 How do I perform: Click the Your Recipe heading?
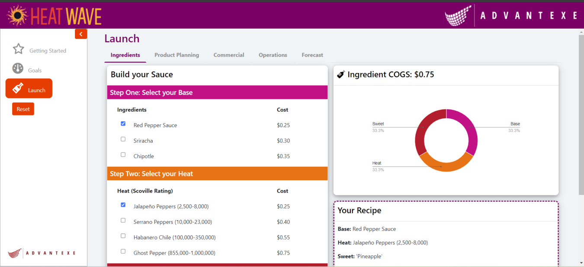pos(359,210)
